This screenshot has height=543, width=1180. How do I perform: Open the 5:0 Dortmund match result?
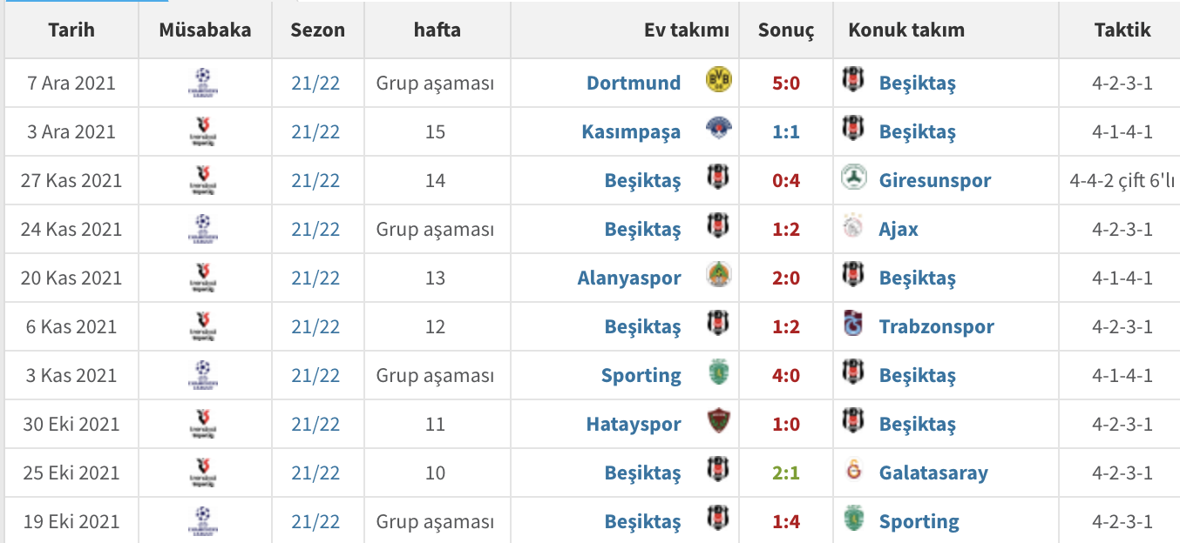coord(786,84)
